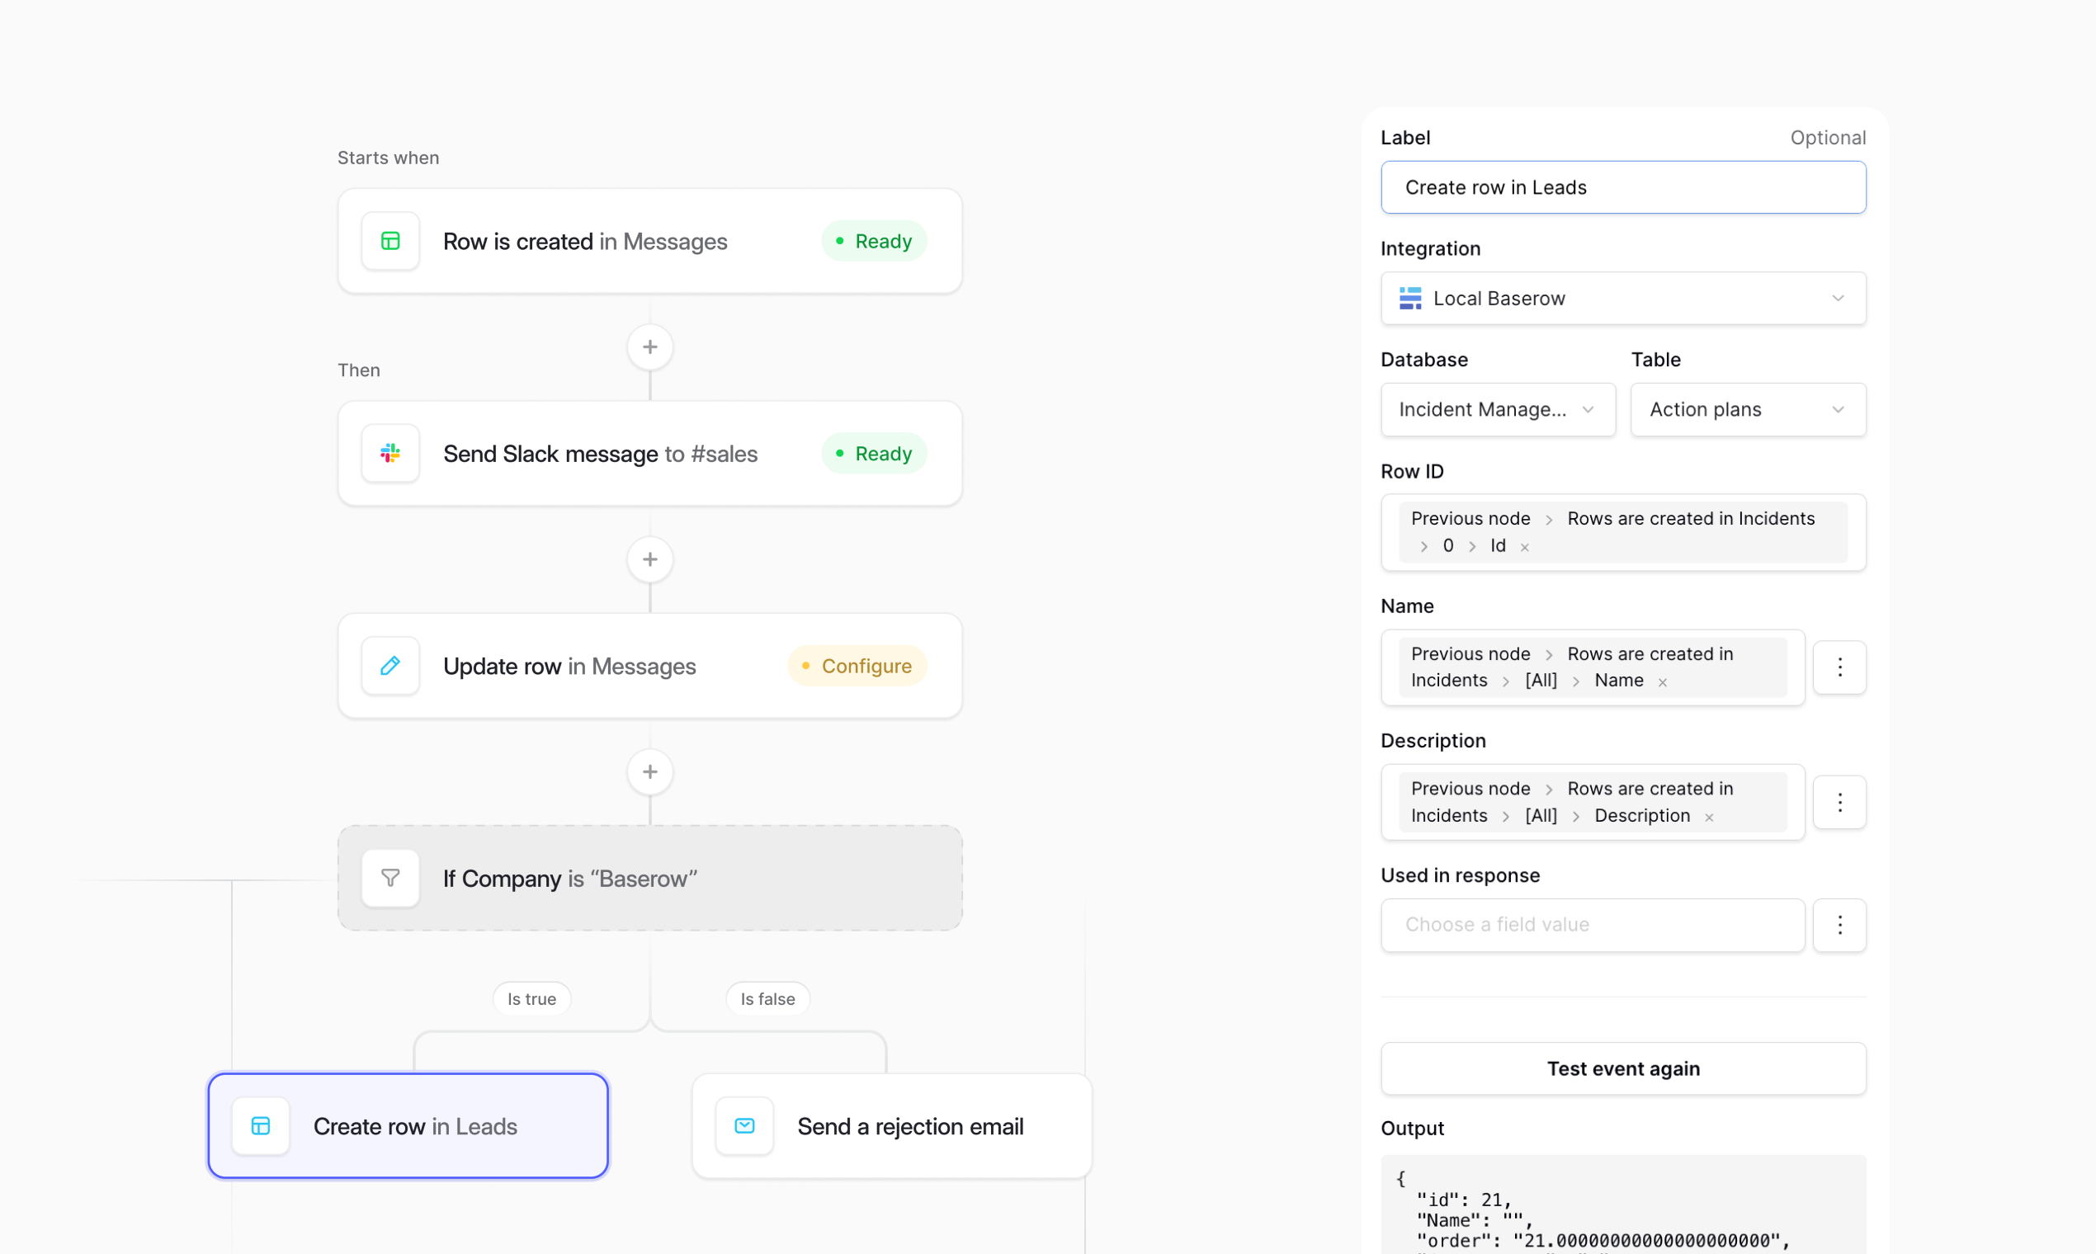Screen dimensions: 2096x1254
Task: Click the plus icon above Update row
Action: [x=650, y=559]
